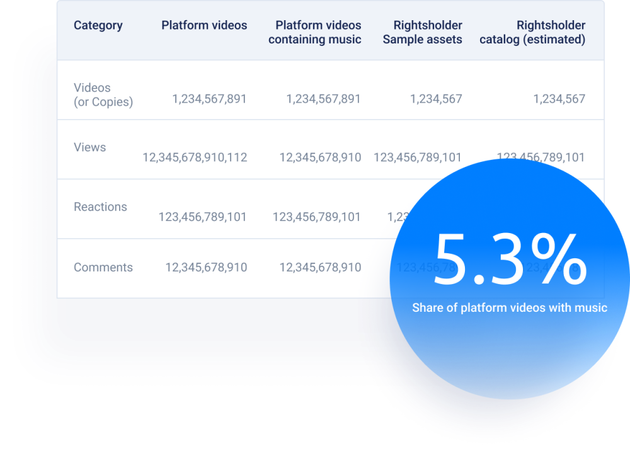Select containing-music value in Reactions row
Viewport: 630px width, 451px height.
click(x=317, y=217)
